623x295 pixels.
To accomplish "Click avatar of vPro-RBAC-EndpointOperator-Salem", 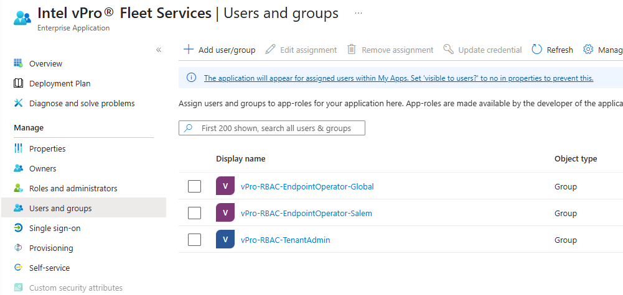I will click(x=225, y=212).
